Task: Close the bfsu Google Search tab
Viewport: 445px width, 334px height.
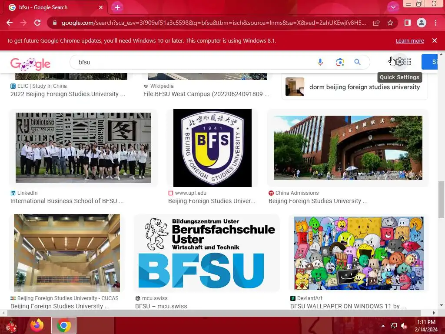Action: (101, 7)
